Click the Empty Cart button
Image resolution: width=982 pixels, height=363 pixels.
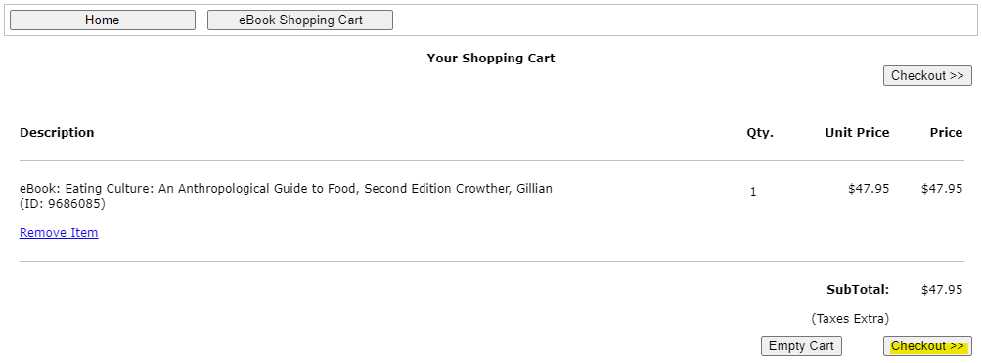(802, 346)
